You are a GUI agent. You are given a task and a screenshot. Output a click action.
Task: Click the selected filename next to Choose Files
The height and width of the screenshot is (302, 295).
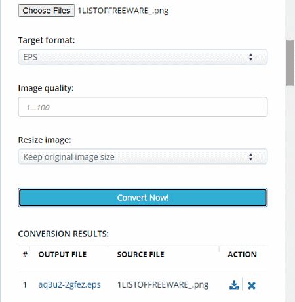123,11
